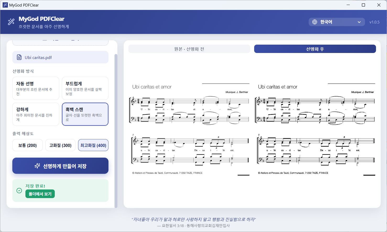387x232 pixels.
Task: Maximize the MyGod PDFClear window
Action: [363, 5]
